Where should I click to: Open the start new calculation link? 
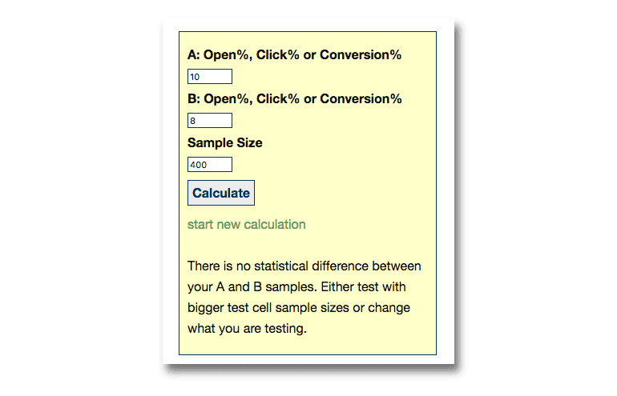(x=246, y=224)
